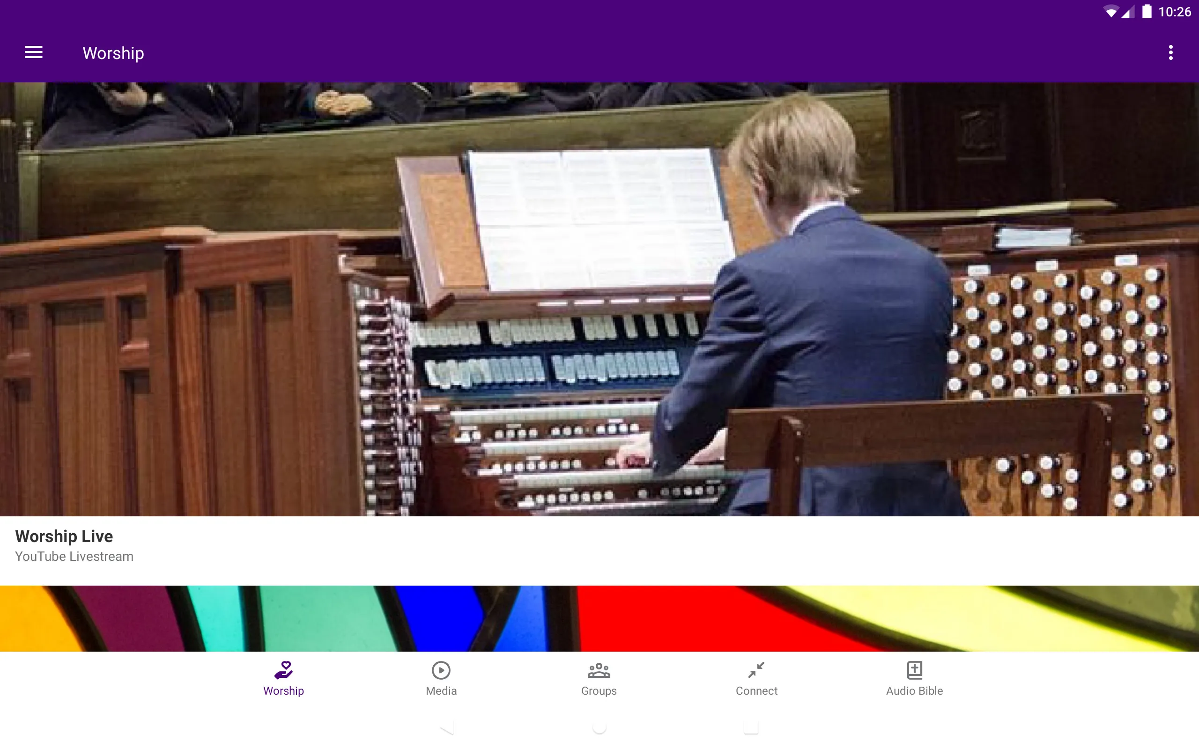This screenshot has width=1199, height=749.
Task: Switch to the Media tab
Action: (x=441, y=678)
